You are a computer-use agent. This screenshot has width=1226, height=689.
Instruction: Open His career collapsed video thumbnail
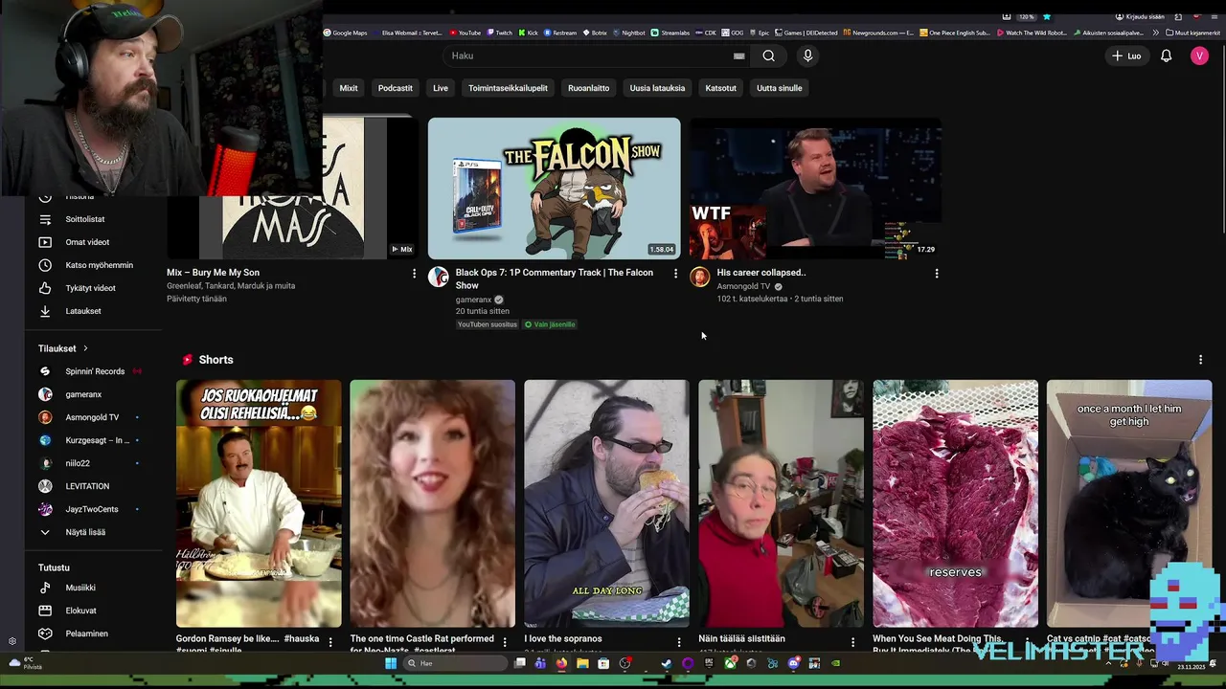pyautogui.click(x=815, y=189)
